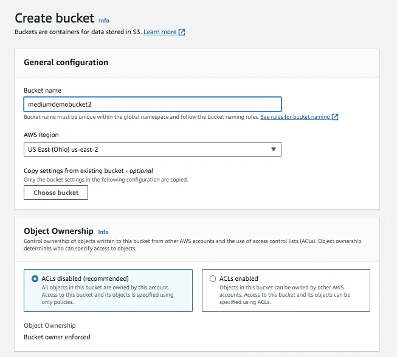Click 'Only the bucket settings' helper text
Viewport: 397px width, 357px height.
(x=106, y=180)
